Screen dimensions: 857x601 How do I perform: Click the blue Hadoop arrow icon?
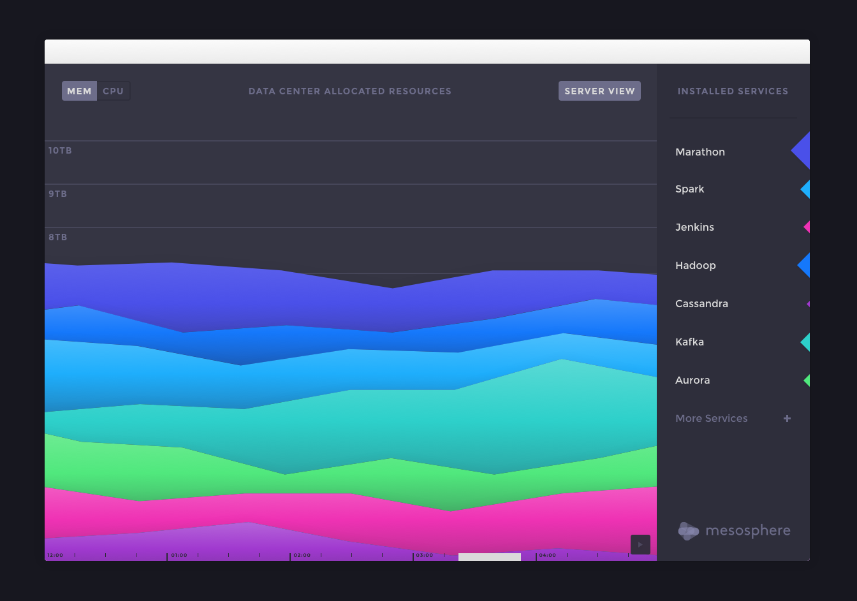click(x=805, y=265)
